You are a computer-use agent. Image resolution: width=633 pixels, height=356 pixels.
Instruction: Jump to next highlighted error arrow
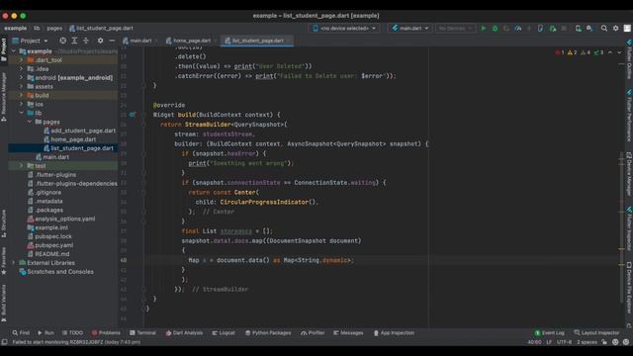(619, 52)
